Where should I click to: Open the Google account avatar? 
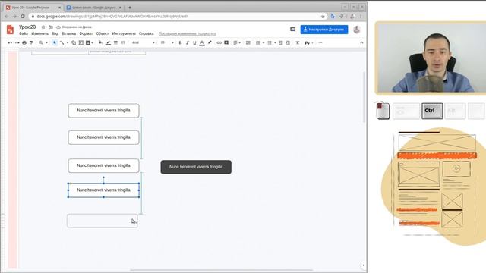[357, 30]
